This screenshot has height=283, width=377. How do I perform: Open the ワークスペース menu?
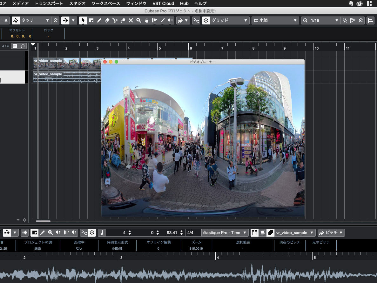[106, 3]
